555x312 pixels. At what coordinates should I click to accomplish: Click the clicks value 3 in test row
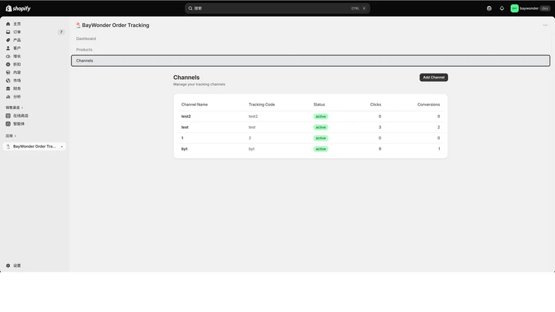pos(379,128)
